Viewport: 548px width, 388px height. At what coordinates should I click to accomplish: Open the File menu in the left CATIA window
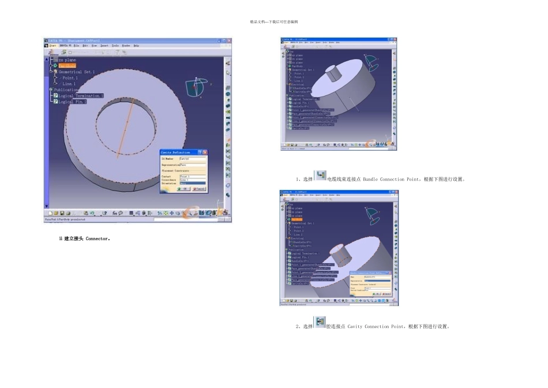77,46
